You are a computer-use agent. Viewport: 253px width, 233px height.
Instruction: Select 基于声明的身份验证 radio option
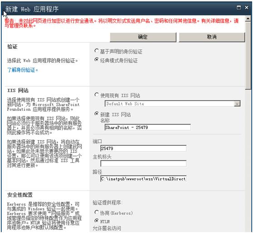97,51
